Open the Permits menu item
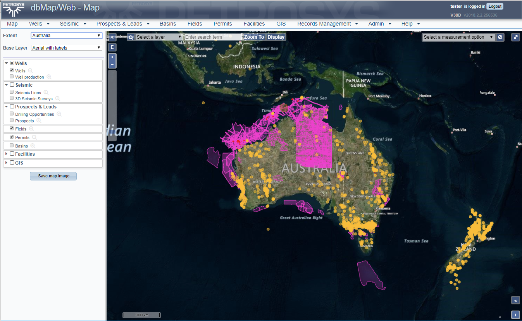Viewport: 522px width, 321px height. 223,24
